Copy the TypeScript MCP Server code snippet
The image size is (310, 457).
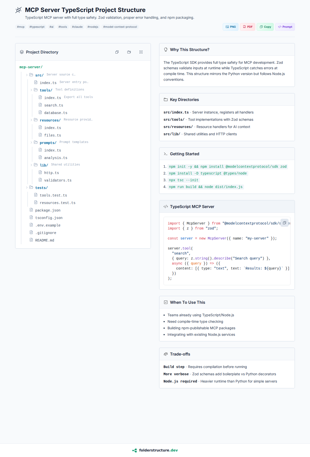tap(284, 223)
